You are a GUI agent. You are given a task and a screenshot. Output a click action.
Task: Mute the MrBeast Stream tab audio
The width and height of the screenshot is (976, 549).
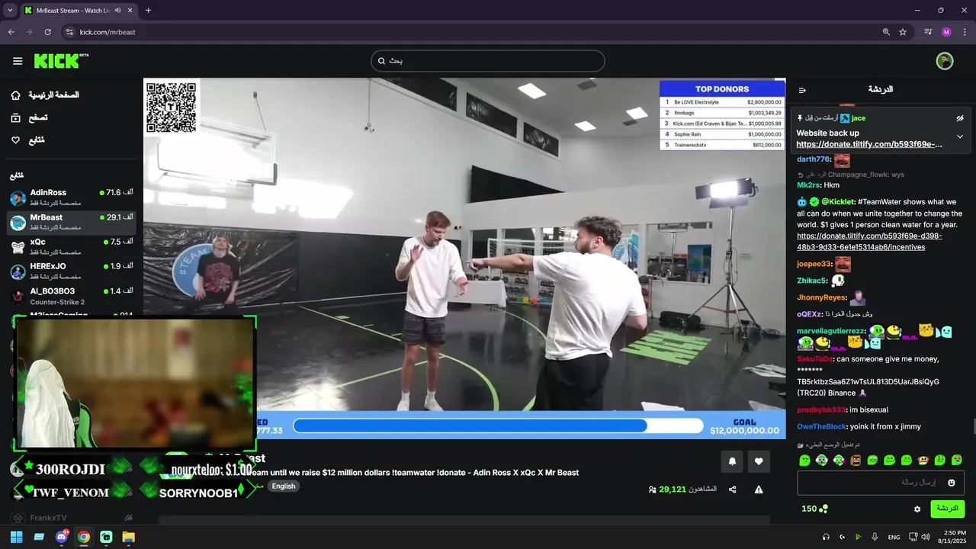(118, 11)
